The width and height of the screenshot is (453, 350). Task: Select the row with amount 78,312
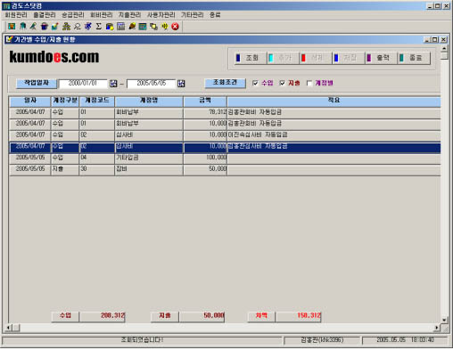coord(225,112)
